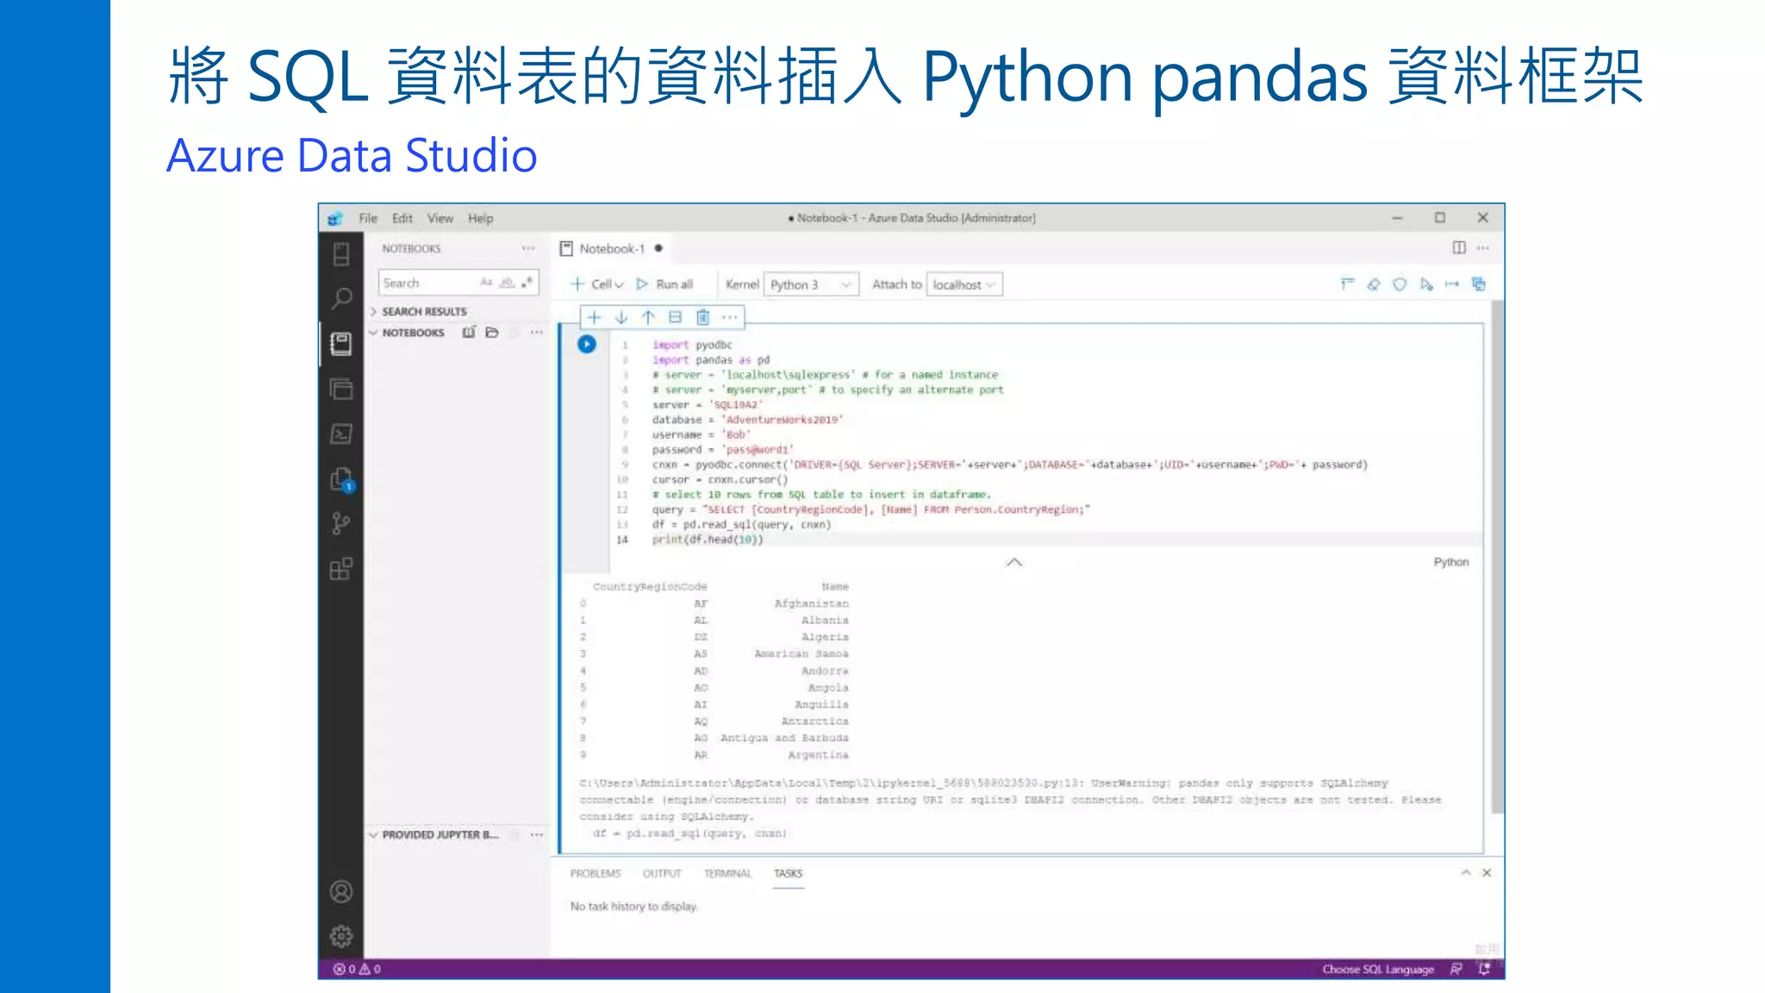The width and height of the screenshot is (1765, 993).
Task: Move the cell up with the arrow icon
Action: pos(648,317)
